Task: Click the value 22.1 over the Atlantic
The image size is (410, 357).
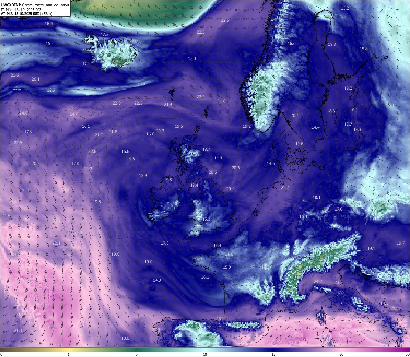Action: 56,243
